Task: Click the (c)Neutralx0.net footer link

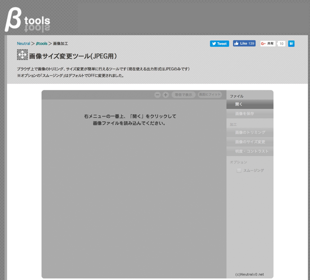Action: tap(249, 274)
